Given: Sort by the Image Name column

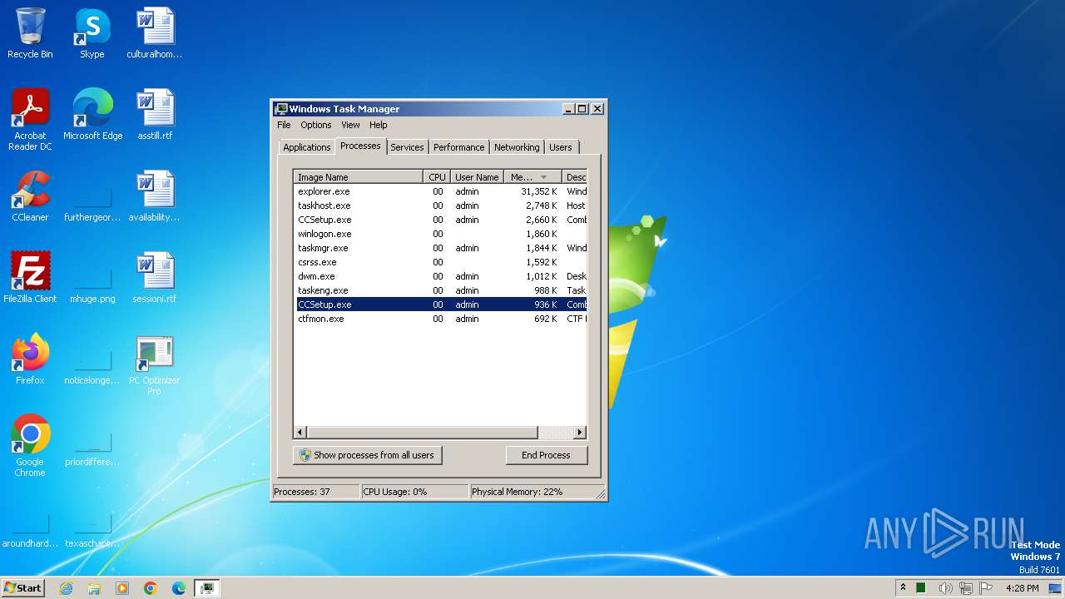Looking at the screenshot, I should [x=359, y=177].
